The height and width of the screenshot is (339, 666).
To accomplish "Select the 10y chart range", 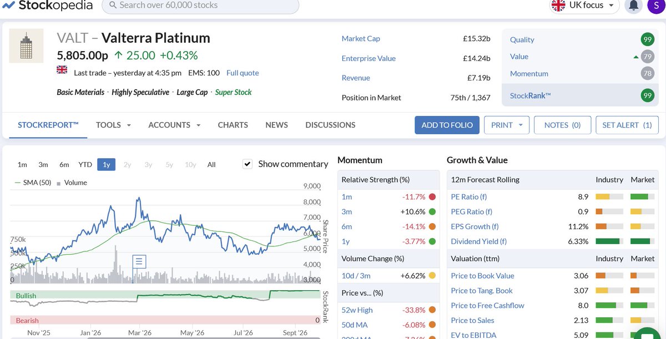I will (190, 164).
